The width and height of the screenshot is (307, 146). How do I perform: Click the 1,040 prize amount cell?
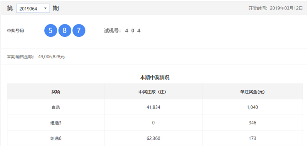(252, 107)
